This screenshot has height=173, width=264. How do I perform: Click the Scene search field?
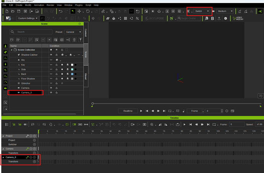pyautogui.click(x=31, y=32)
